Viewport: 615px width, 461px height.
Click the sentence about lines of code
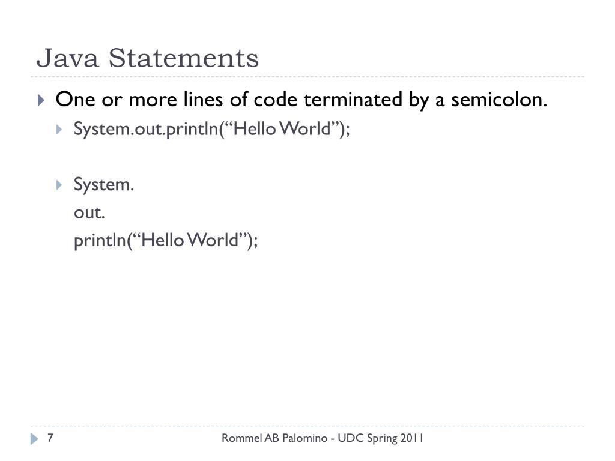(301, 100)
